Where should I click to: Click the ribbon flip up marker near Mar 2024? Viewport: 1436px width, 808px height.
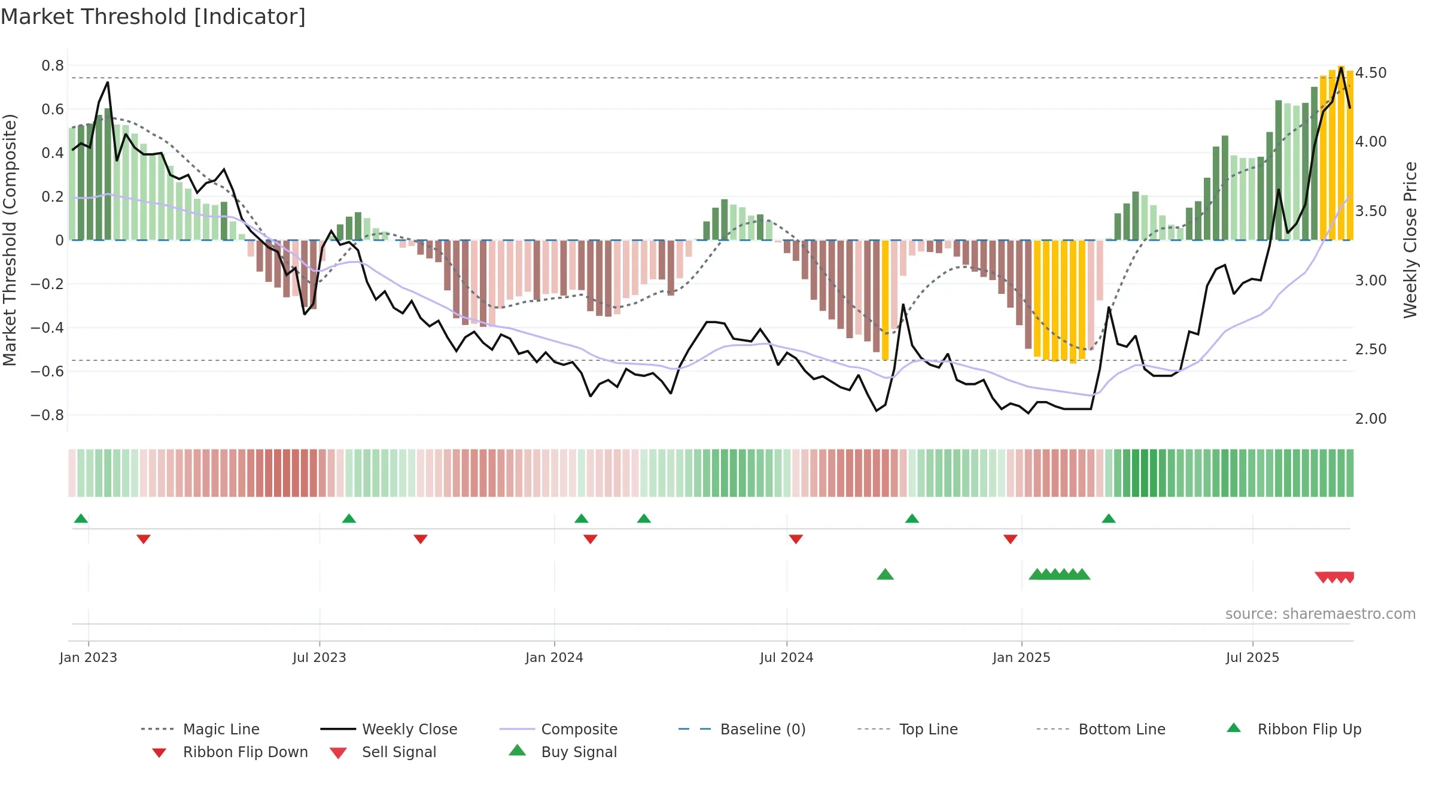(644, 518)
